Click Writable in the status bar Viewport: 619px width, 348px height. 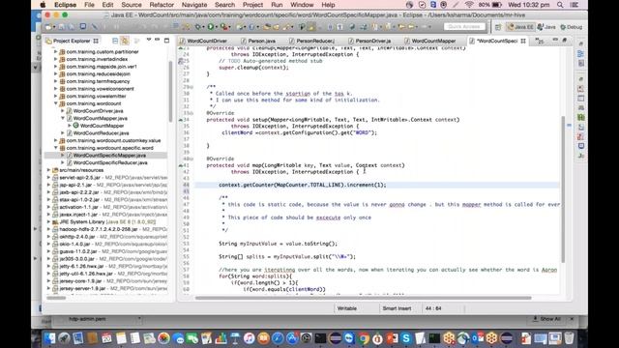(x=347, y=308)
